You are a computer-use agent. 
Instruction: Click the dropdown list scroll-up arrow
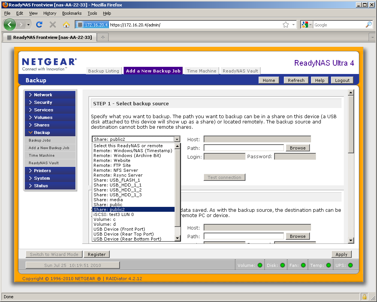tap(178, 146)
